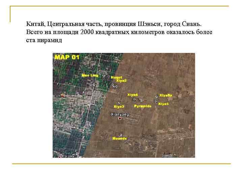Screen dimensions: 243x182
Task: Click the Xiya5 label
Action: click(x=163, y=104)
